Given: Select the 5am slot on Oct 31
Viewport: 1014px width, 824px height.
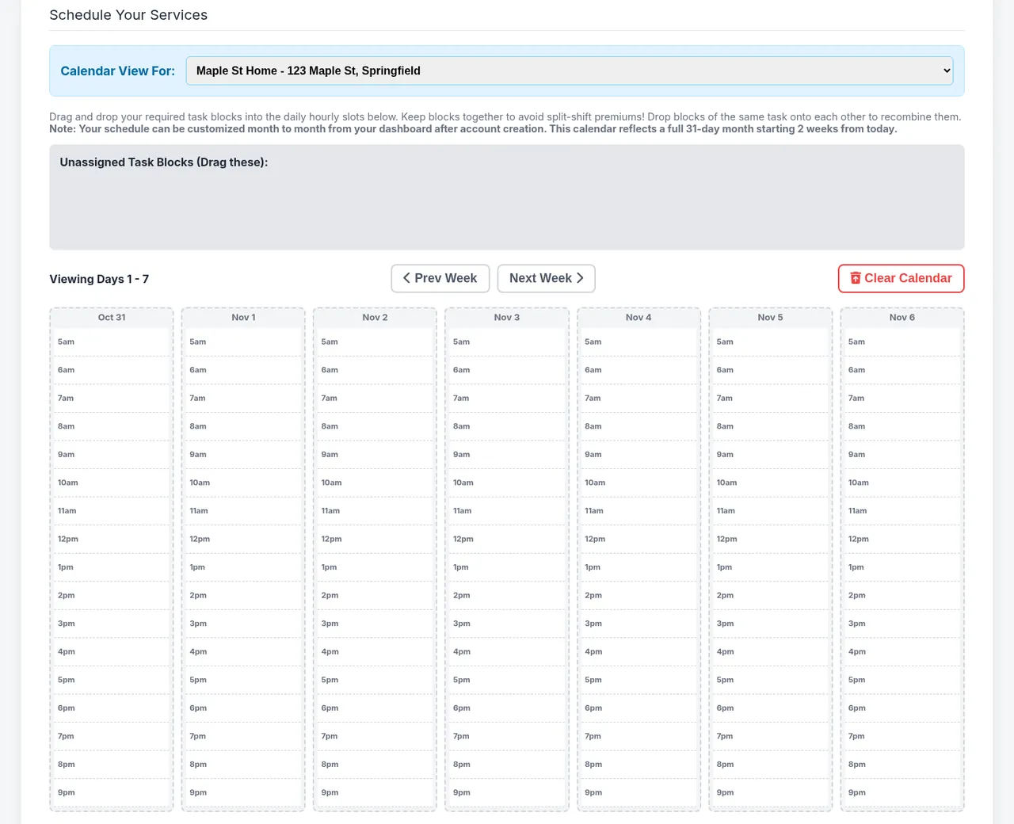Looking at the screenshot, I should point(112,341).
